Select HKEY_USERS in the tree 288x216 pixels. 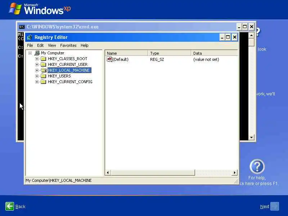coord(59,76)
